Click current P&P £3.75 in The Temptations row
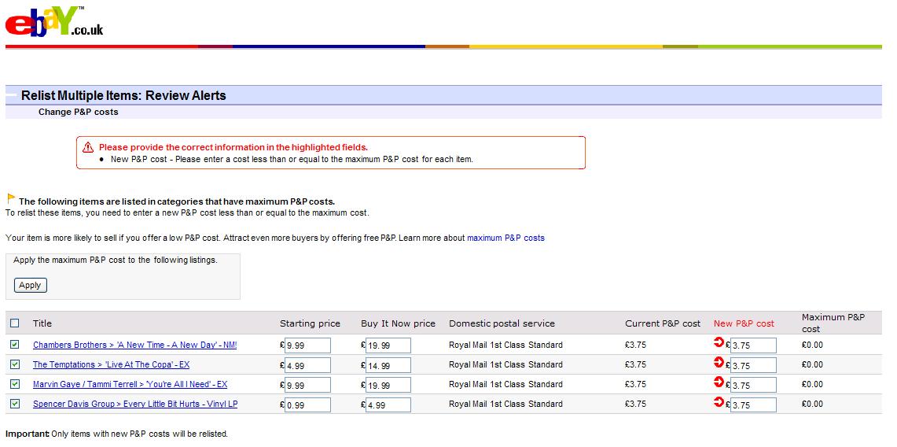The image size is (897, 447). [x=635, y=364]
